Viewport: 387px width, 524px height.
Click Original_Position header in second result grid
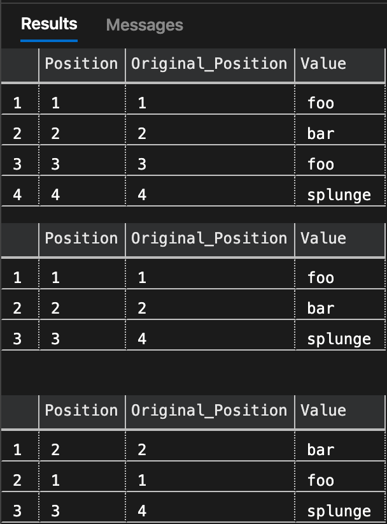pos(209,238)
